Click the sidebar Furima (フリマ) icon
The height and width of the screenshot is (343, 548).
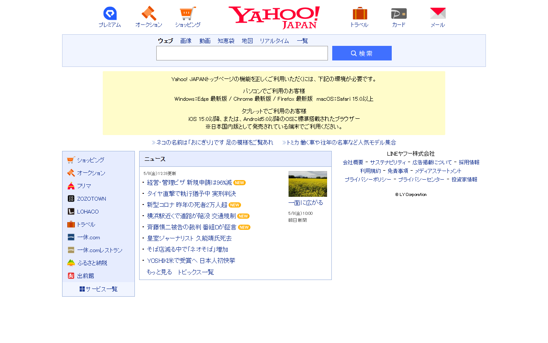pyautogui.click(x=71, y=186)
